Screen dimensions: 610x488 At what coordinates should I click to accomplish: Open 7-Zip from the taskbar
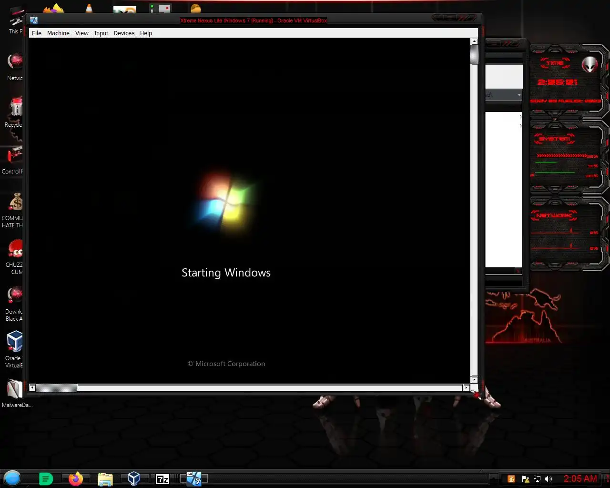(x=163, y=479)
